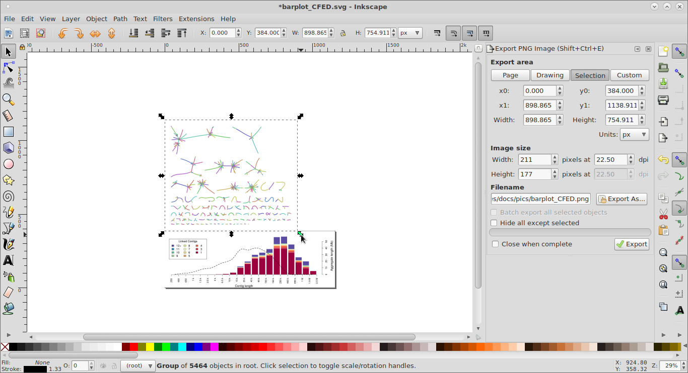688x373 pixels.
Task: Click the Export button
Action: [632, 244]
